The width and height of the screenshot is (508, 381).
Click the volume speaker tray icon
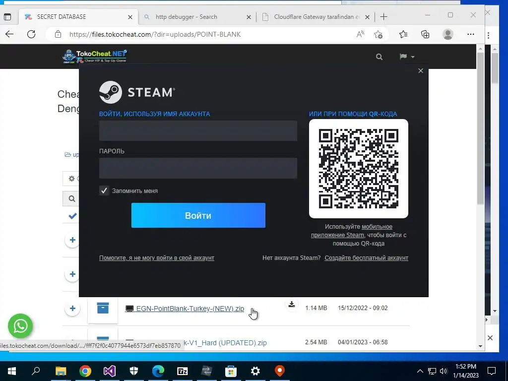(x=444, y=371)
